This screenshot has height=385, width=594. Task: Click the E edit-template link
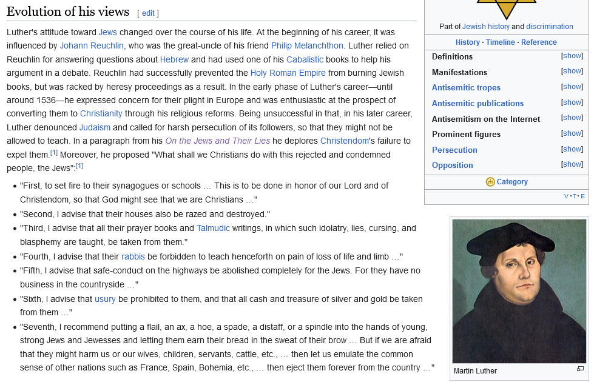click(x=582, y=196)
